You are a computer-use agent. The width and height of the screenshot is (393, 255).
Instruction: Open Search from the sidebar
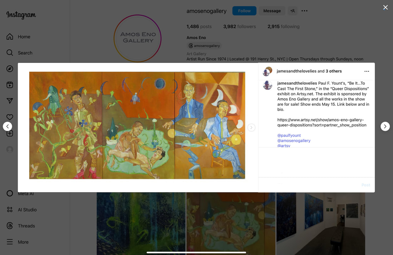[x=19, y=53]
